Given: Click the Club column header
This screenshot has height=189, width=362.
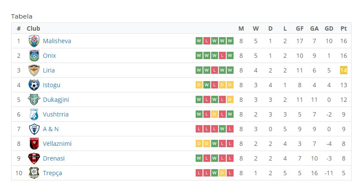Looking at the screenshot, I should click(33, 28).
